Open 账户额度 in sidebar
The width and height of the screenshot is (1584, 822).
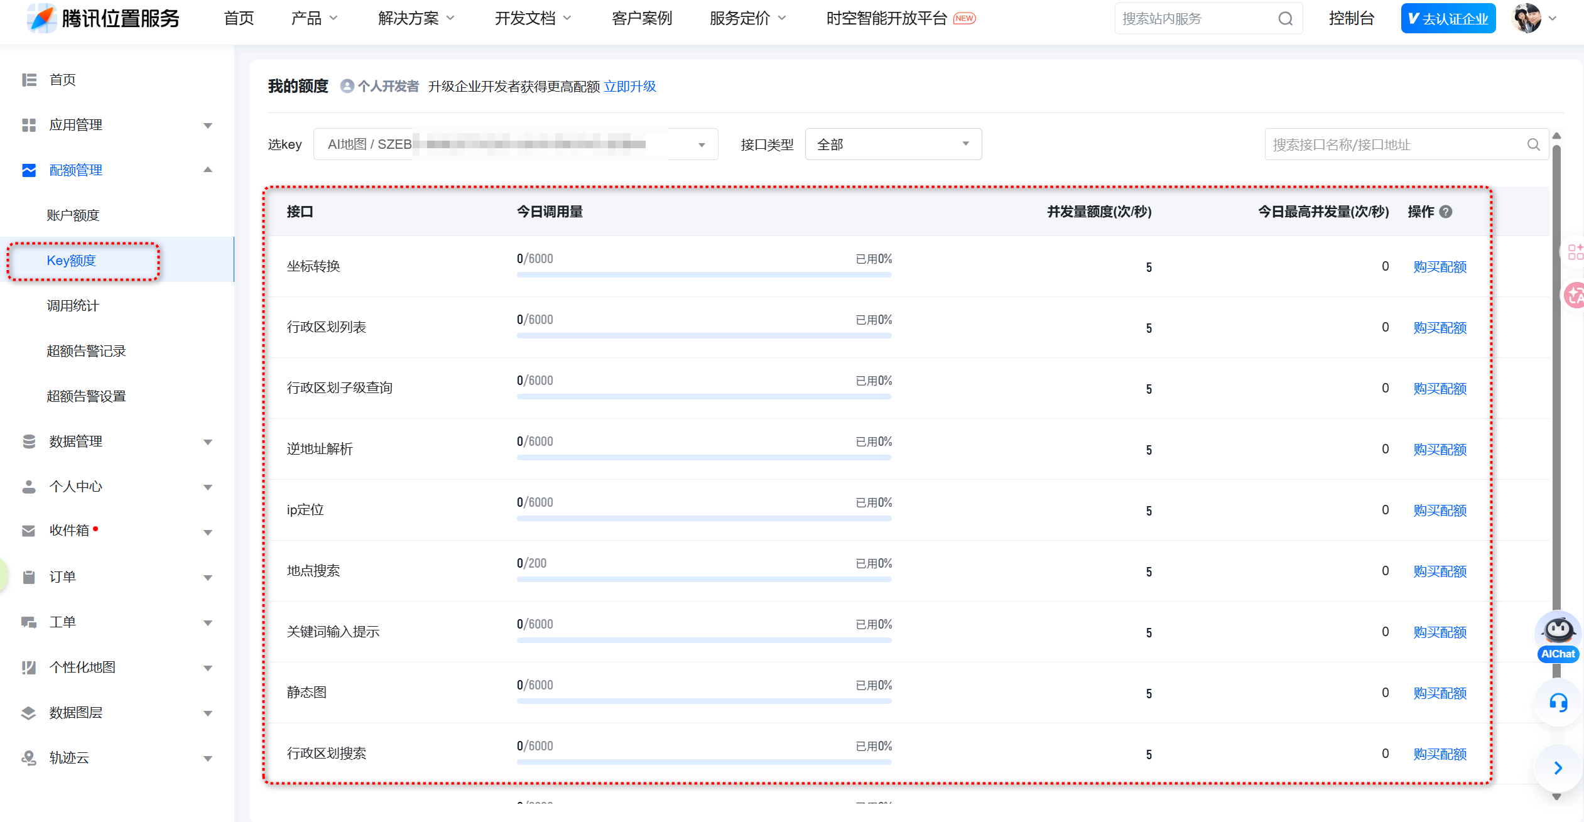coord(73,215)
